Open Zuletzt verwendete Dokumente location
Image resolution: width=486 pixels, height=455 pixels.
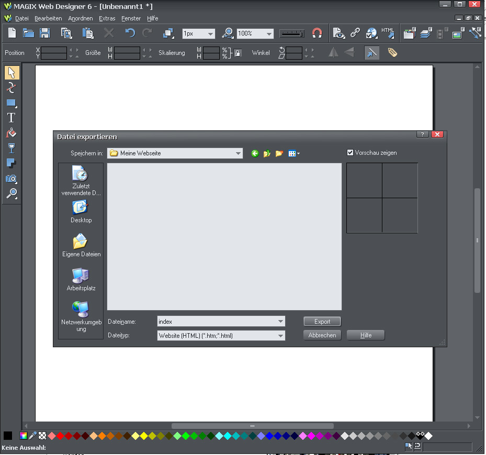tap(81, 181)
